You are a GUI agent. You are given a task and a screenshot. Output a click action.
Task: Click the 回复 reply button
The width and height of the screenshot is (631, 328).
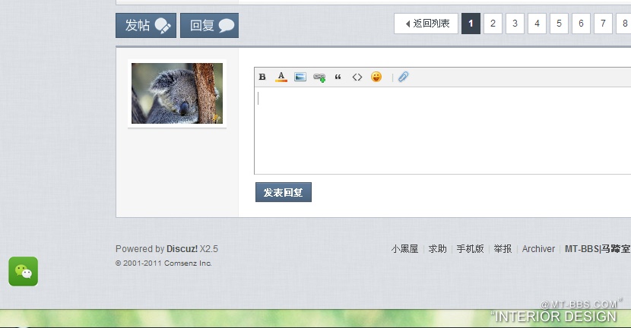click(210, 25)
